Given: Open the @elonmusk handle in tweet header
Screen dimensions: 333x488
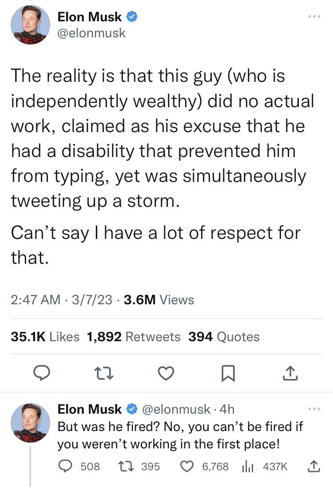Looking at the screenshot, I should tap(92, 33).
